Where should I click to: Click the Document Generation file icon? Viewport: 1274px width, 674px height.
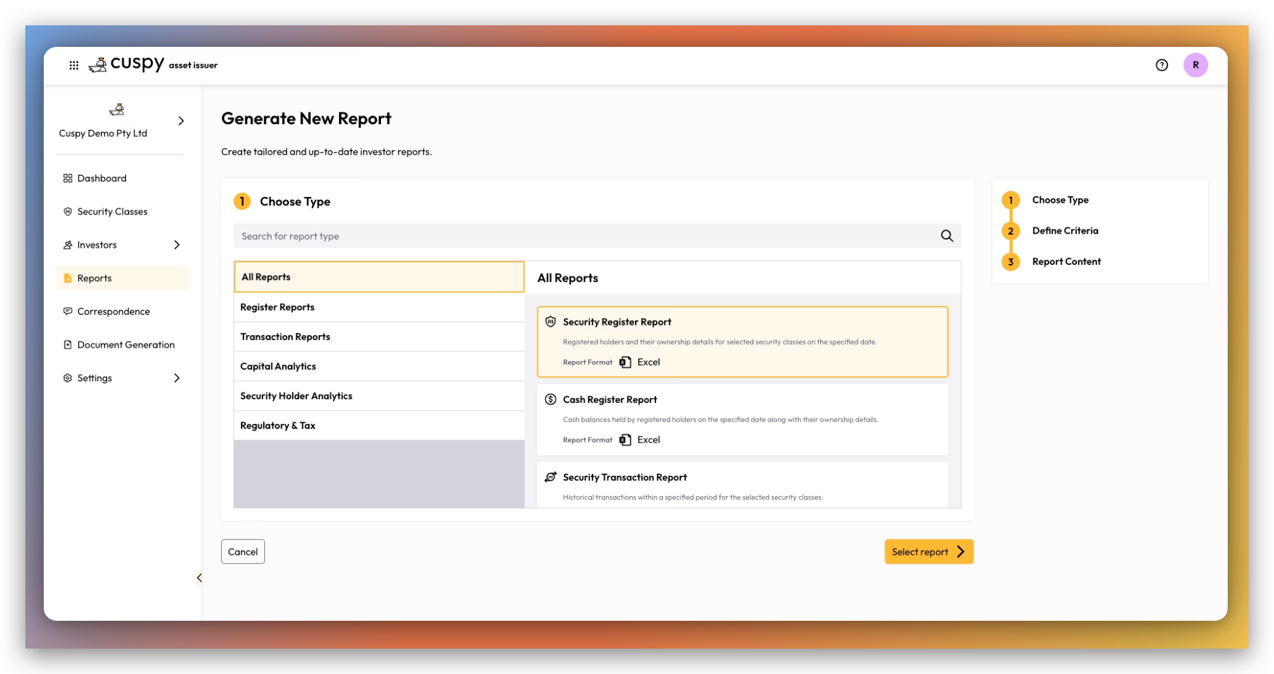[68, 345]
